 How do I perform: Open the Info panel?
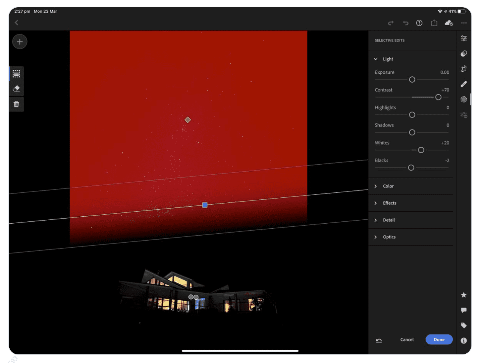464,340
